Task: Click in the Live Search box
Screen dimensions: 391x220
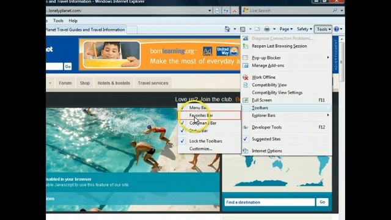Action: point(287,10)
